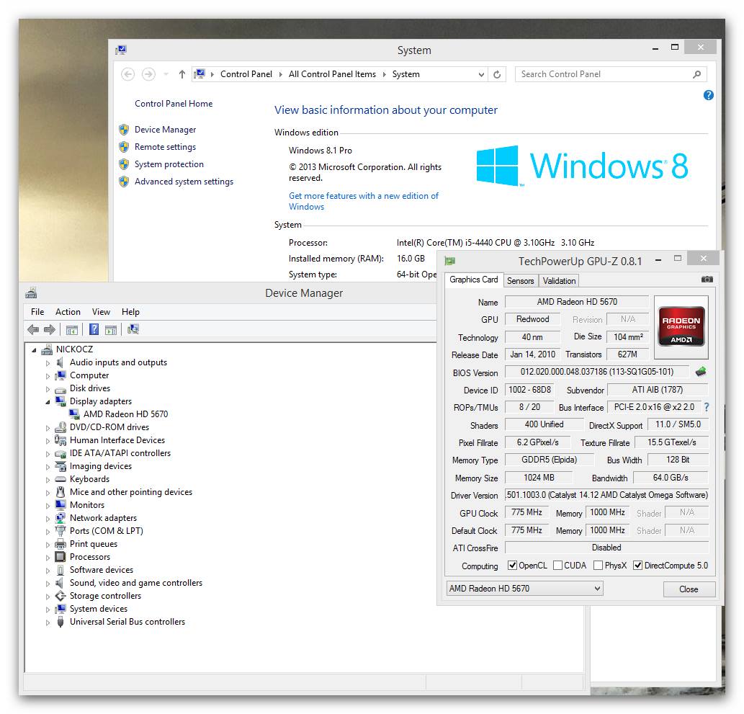This screenshot has height=714, width=744.
Task: Click Back arrow in Device Manager toolbar
Action: coord(33,329)
